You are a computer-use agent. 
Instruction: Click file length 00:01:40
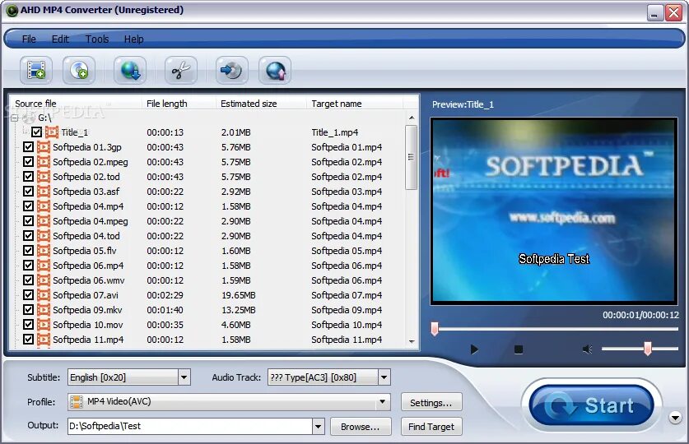point(165,310)
